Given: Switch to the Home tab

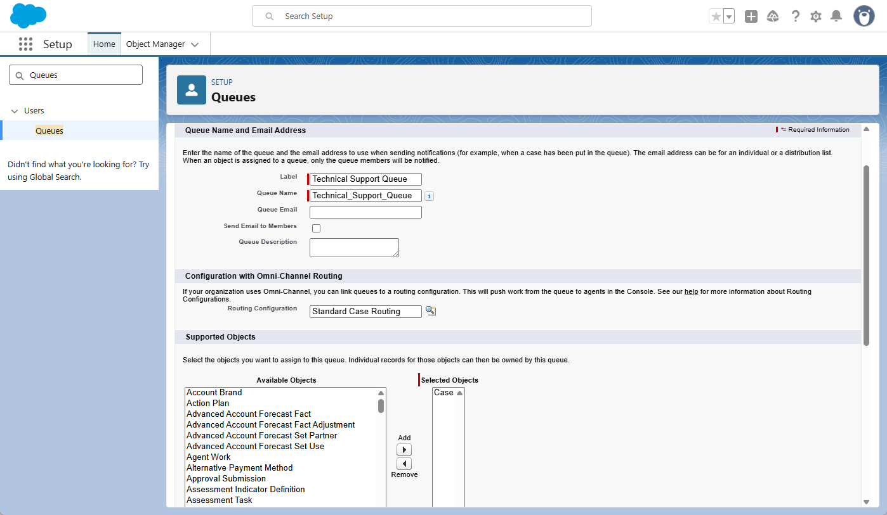Looking at the screenshot, I should [104, 44].
